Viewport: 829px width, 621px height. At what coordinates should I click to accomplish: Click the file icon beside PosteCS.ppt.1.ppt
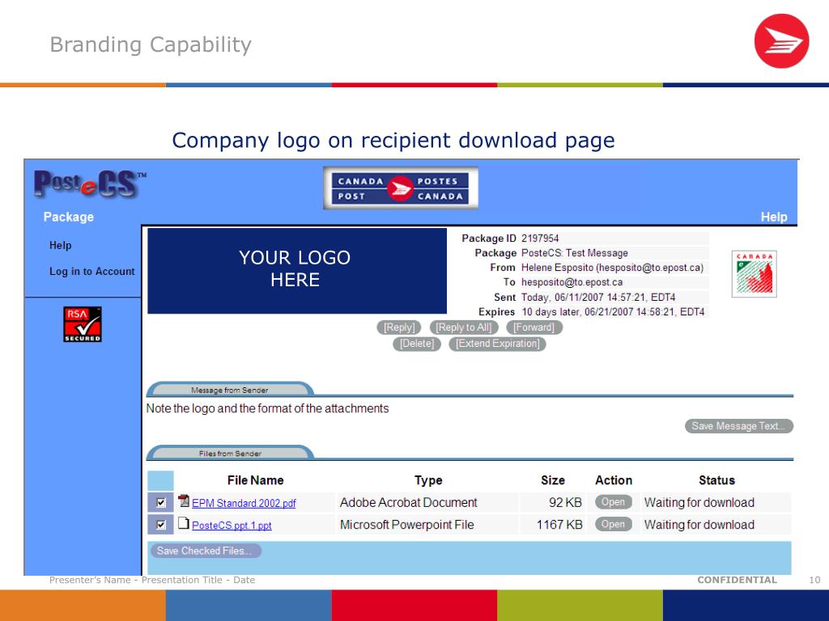[x=184, y=523]
